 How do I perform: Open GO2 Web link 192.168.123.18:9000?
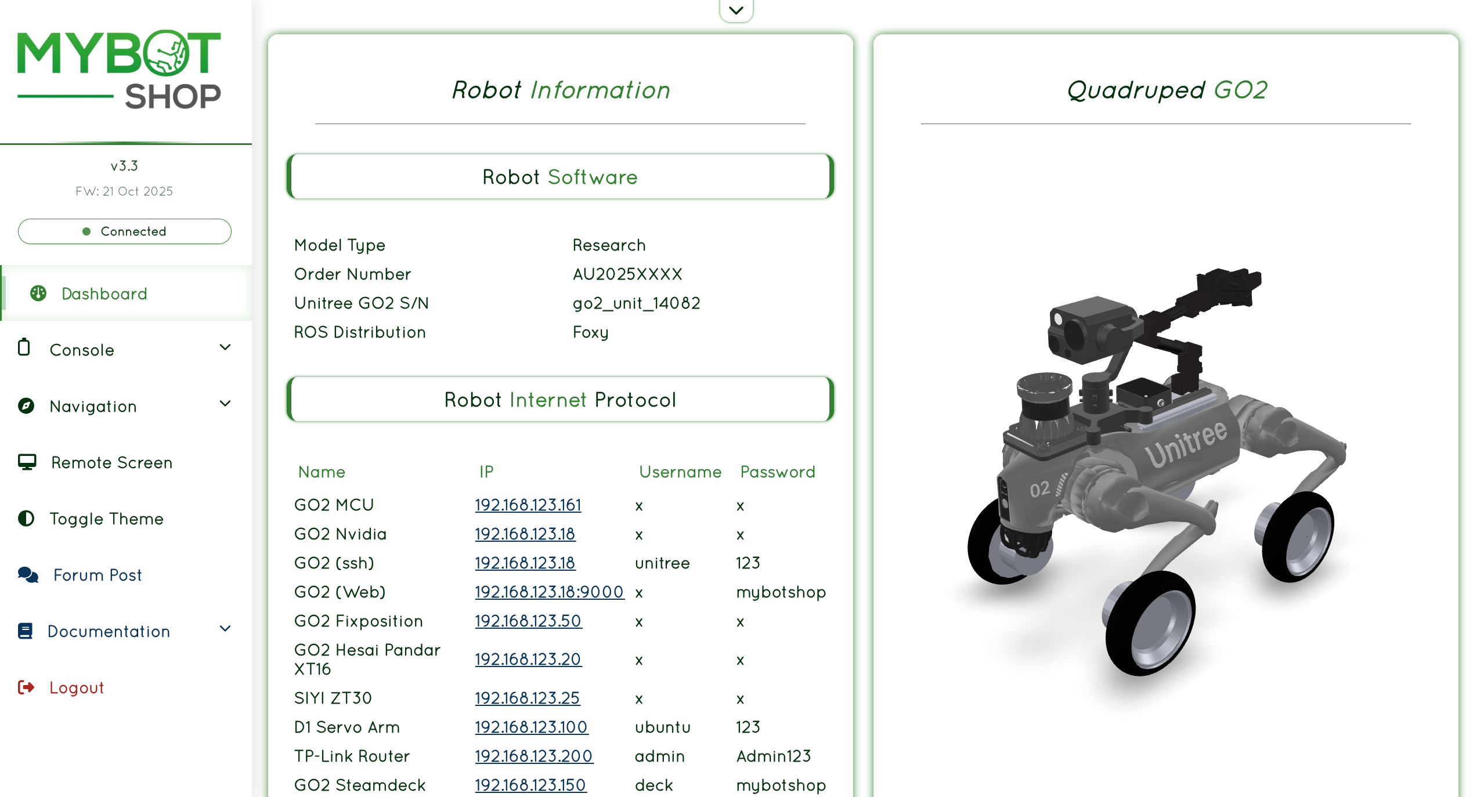click(548, 592)
